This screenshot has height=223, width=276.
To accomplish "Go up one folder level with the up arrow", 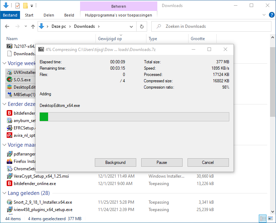I will pos(33,26).
